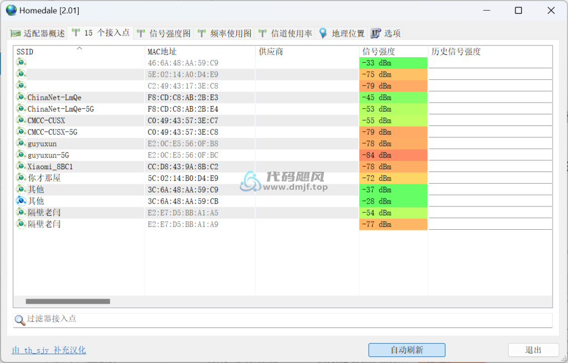Viewport: 568px width, 363px height.
Task: Click the -45 dBm signal value
Action: coord(377,98)
